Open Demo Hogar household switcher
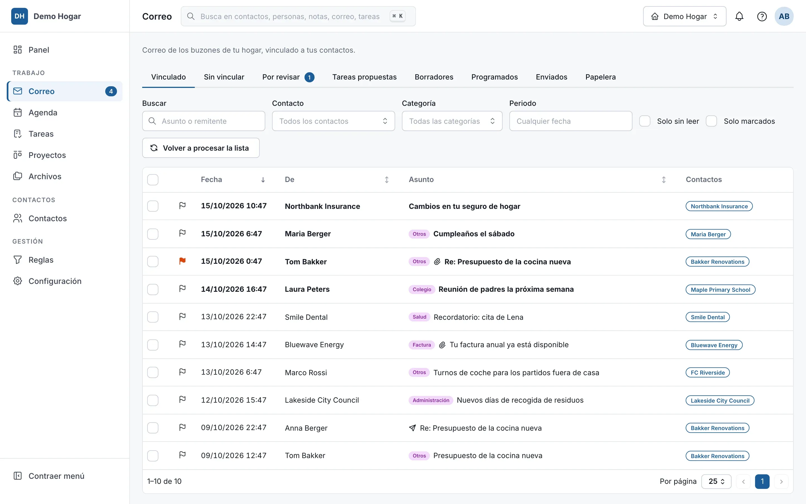806x504 pixels. point(685,16)
